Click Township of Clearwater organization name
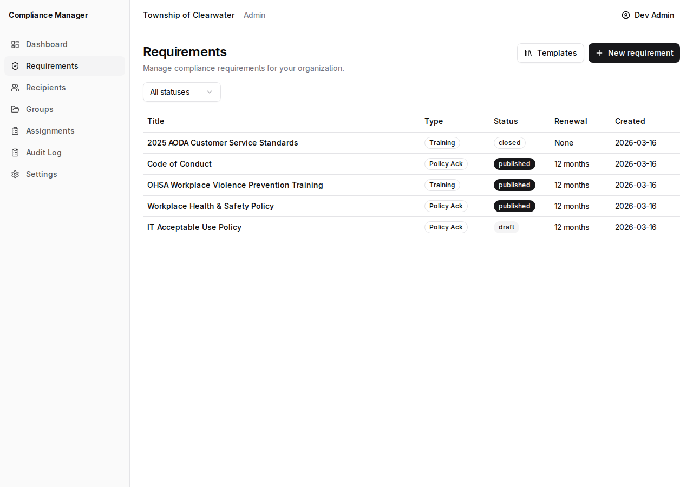Viewport: 693px width, 487px height. pos(189,15)
